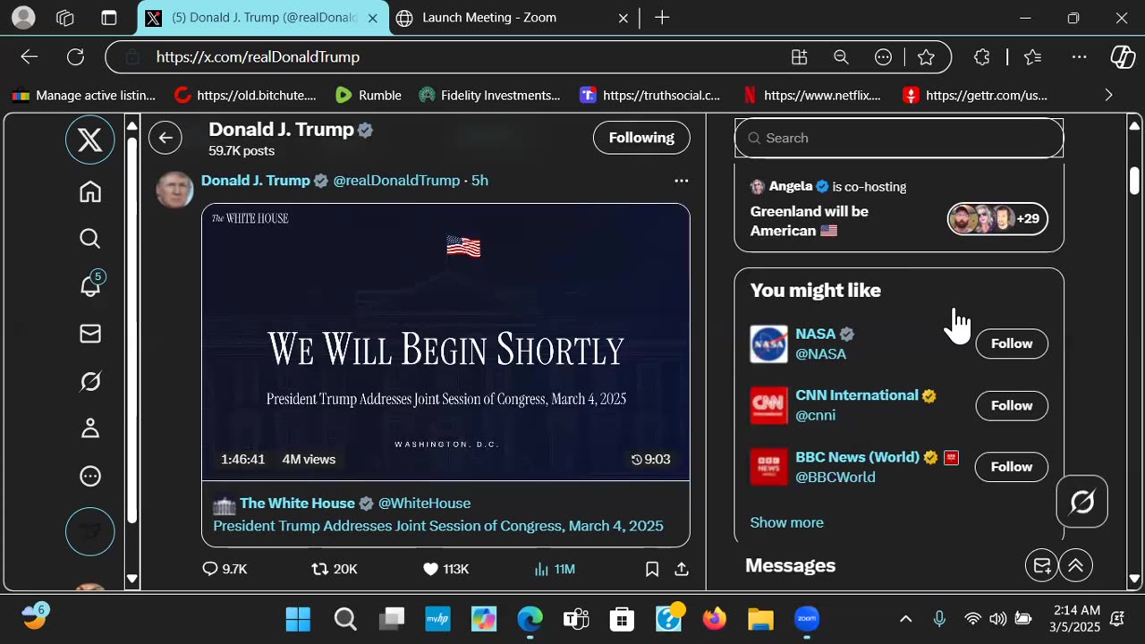Click the back arrow beside Donald J. Trump
Viewport: 1145px width, 644px height.
coord(165,138)
